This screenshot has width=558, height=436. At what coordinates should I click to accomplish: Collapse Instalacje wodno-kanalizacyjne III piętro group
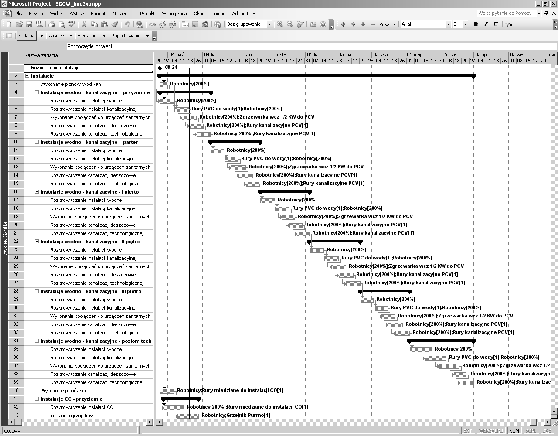click(37, 291)
